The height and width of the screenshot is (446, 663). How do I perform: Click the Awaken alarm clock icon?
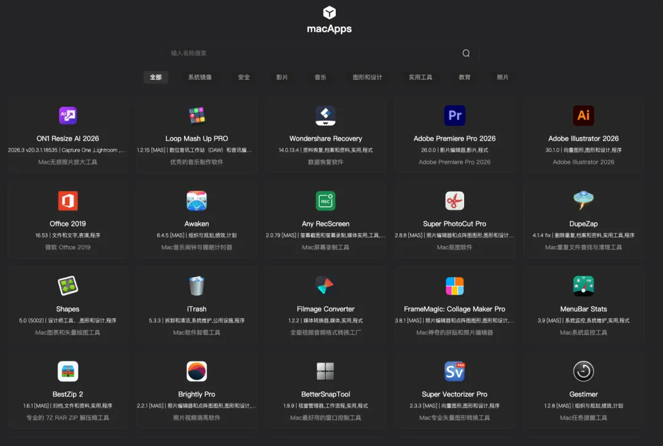196,201
